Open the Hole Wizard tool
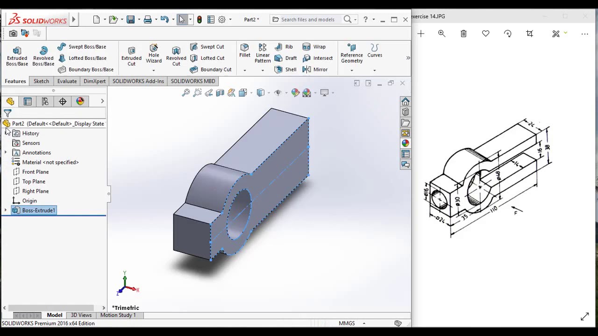Image resolution: width=598 pixels, height=336 pixels. point(154,54)
